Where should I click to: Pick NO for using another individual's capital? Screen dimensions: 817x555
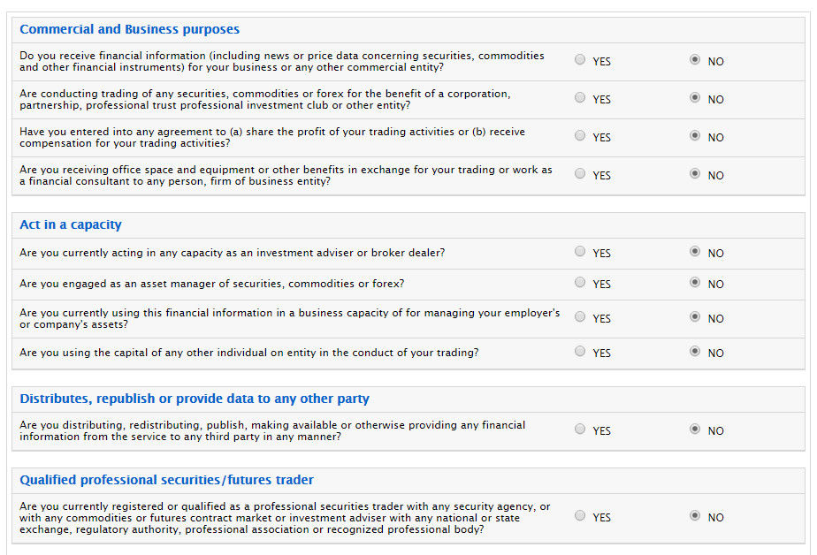(x=695, y=352)
